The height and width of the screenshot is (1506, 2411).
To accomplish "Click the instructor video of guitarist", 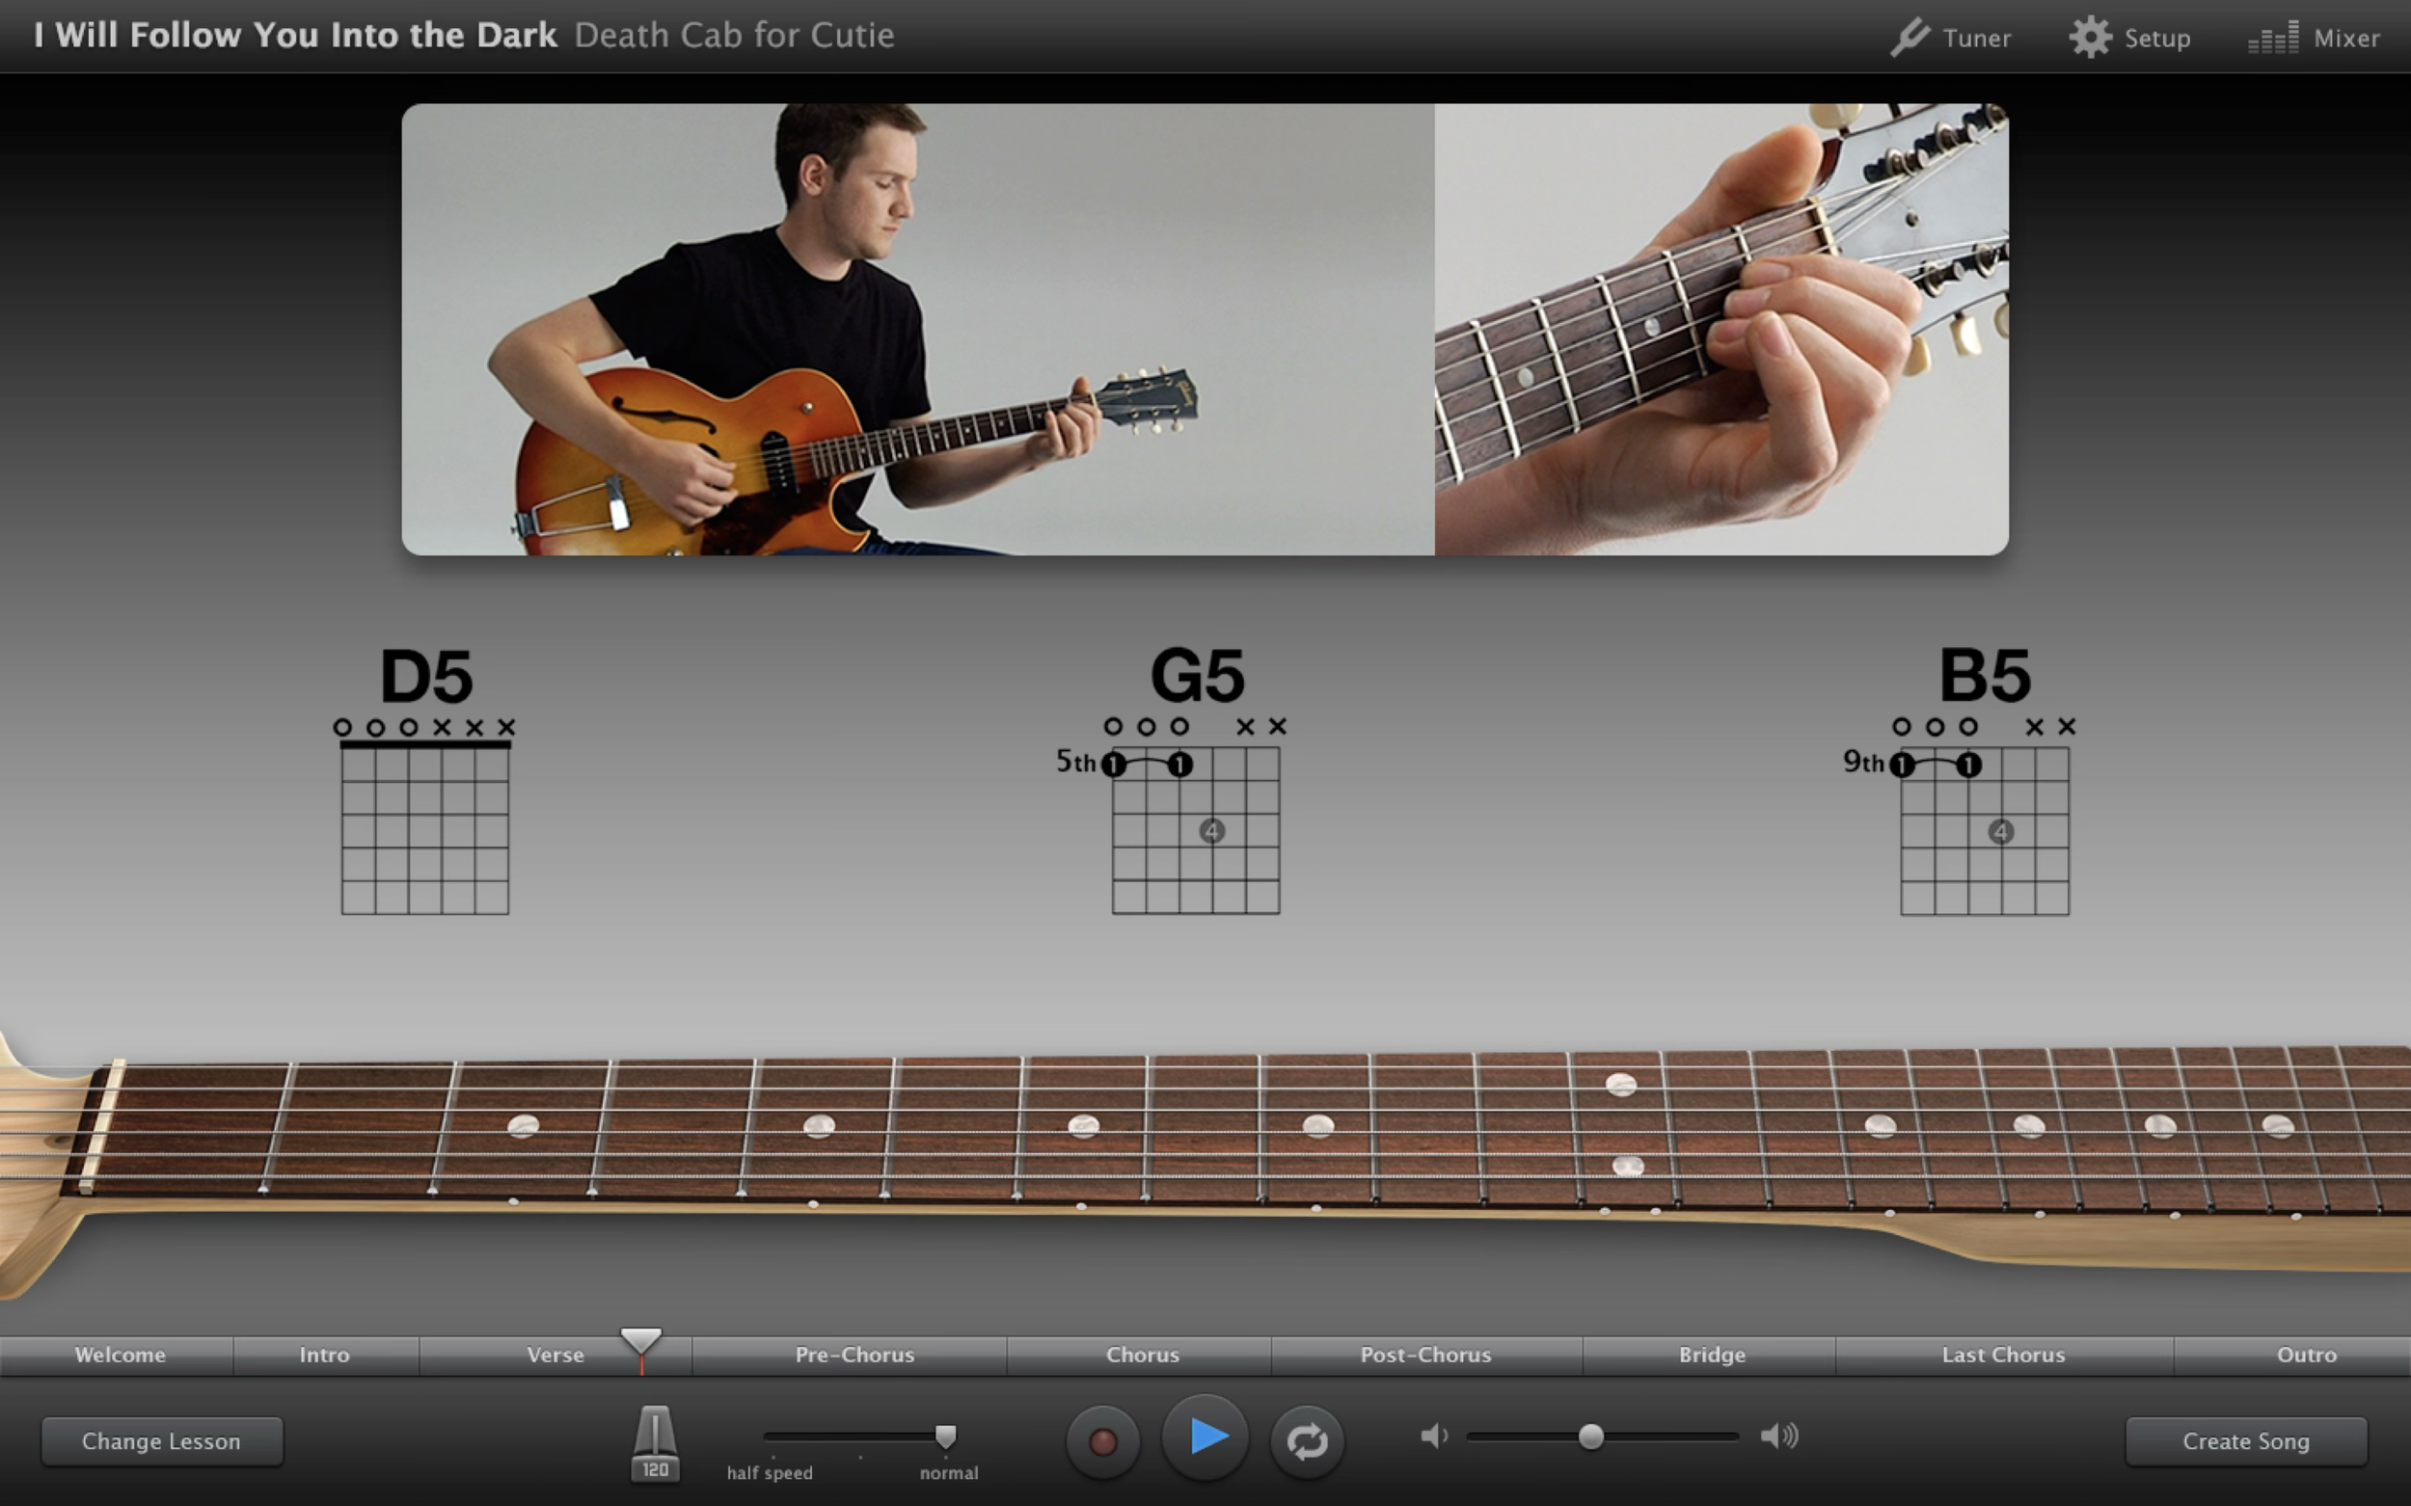I will click(x=917, y=329).
